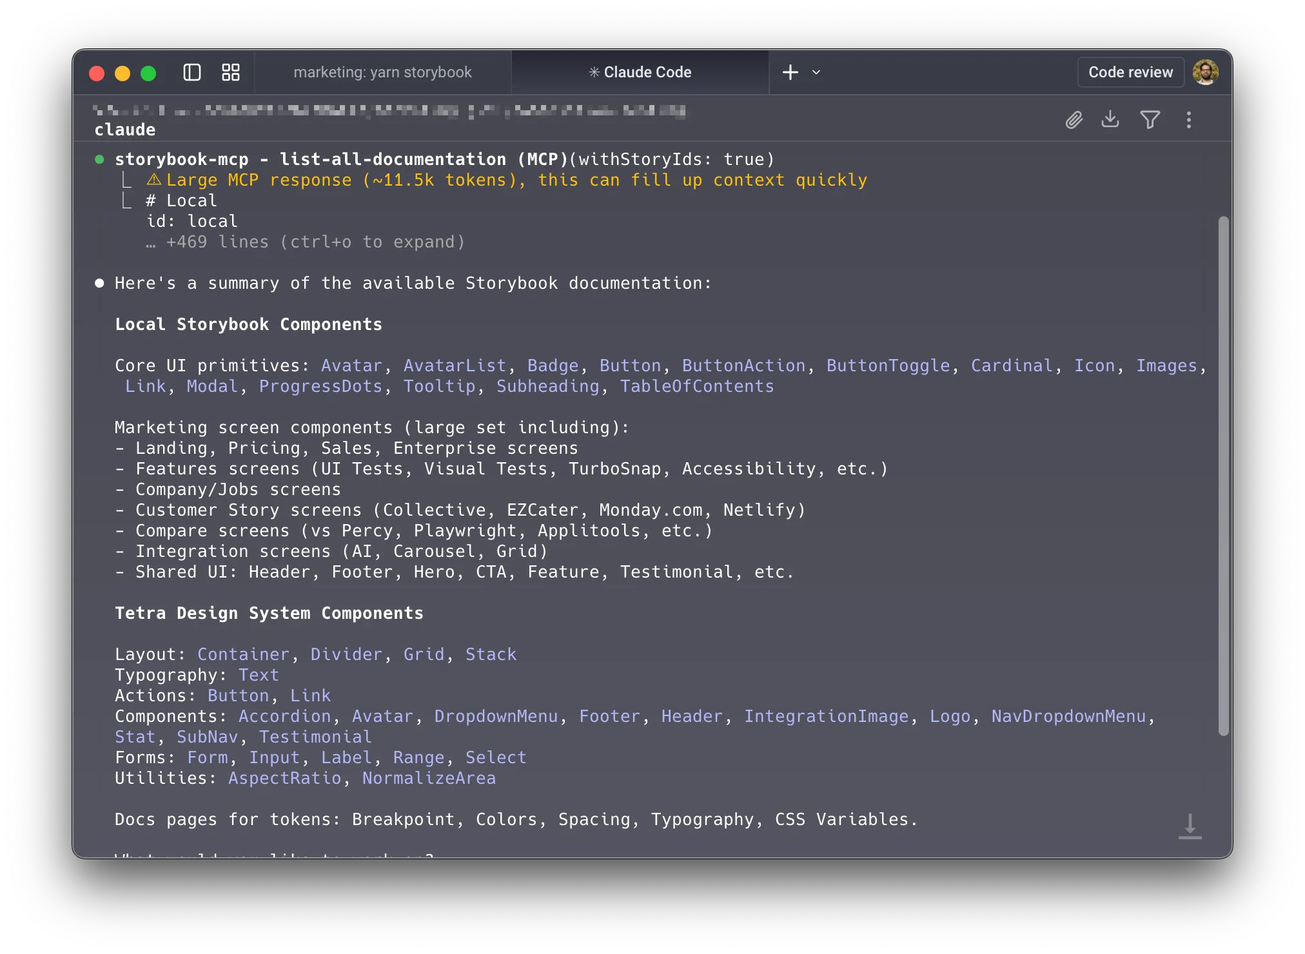Click the download icon above the conversation
Viewport: 1305px width, 954px height.
(x=1110, y=120)
